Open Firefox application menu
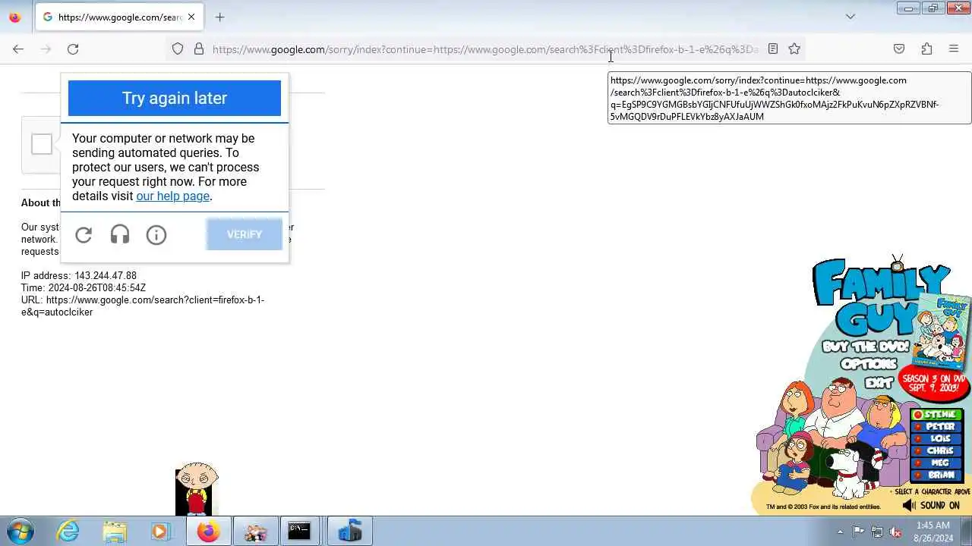The width and height of the screenshot is (972, 546). pyautogui.click(x=954, y=49)
